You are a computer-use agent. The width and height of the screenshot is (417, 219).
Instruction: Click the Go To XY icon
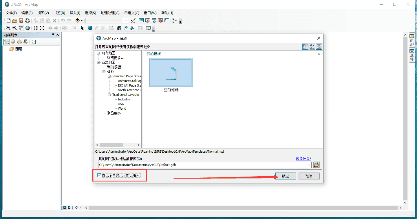pyautogui.click(x=132, y=28)
